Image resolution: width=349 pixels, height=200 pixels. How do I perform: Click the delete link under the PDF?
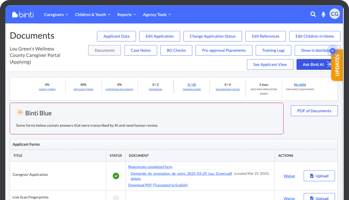click(136, 179)
